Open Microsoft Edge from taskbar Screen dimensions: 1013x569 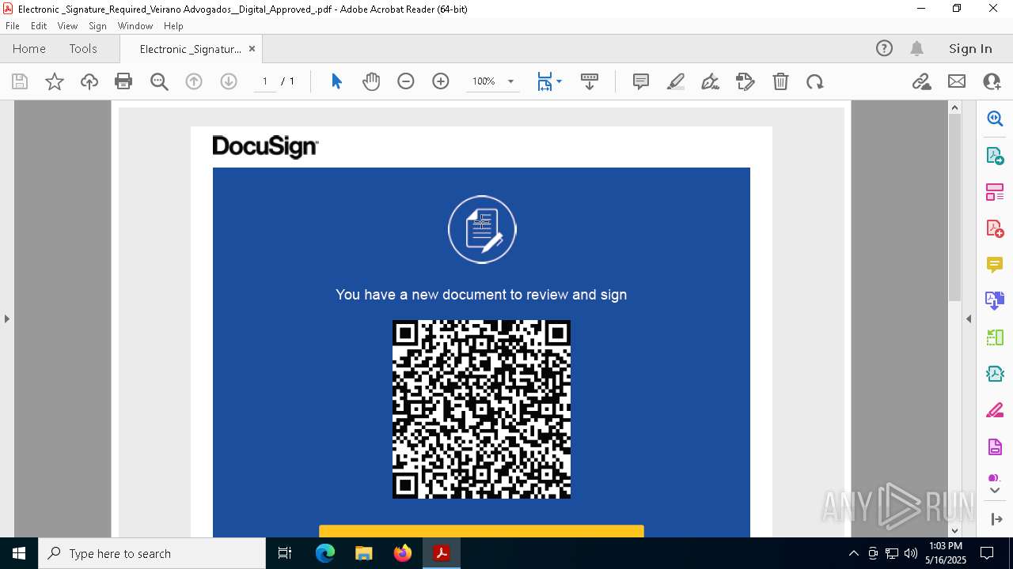point(325,553)
